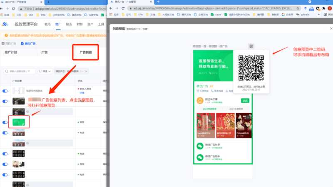This screenshot has height=187, width=333.
Task: Close the left window's browser tab
Action: [x=41, y=2]
